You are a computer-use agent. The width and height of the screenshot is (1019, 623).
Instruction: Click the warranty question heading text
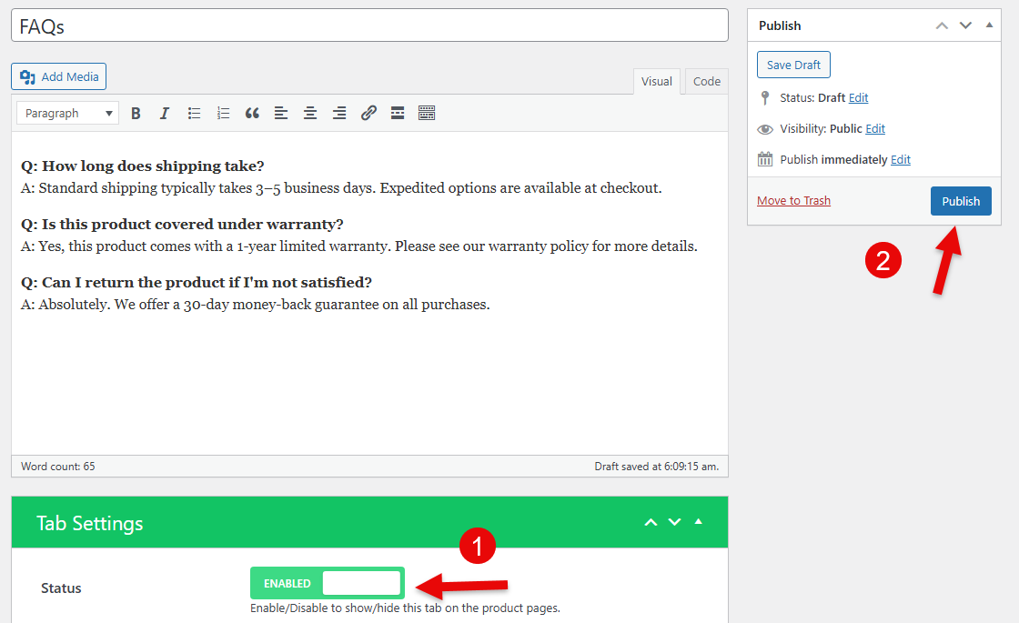click(x=182, y=224)
